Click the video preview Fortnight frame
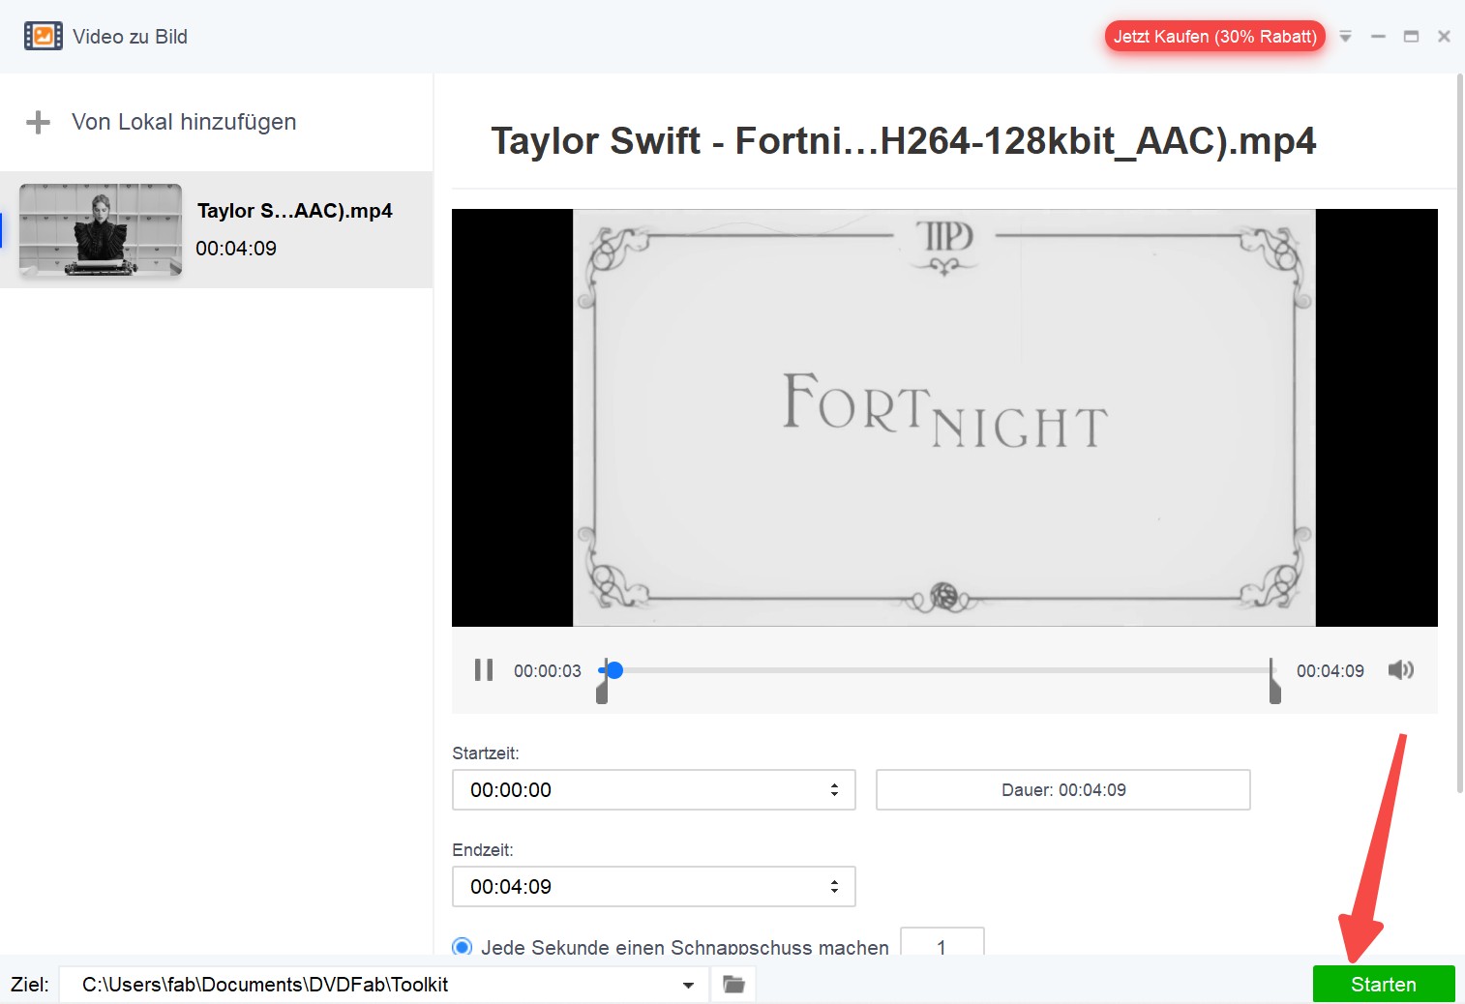 [x=944, y=418]
